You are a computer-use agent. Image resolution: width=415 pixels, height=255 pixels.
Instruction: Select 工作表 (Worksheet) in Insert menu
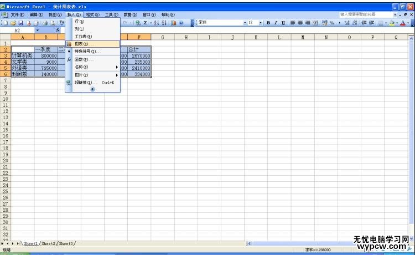tap(92, 37)
